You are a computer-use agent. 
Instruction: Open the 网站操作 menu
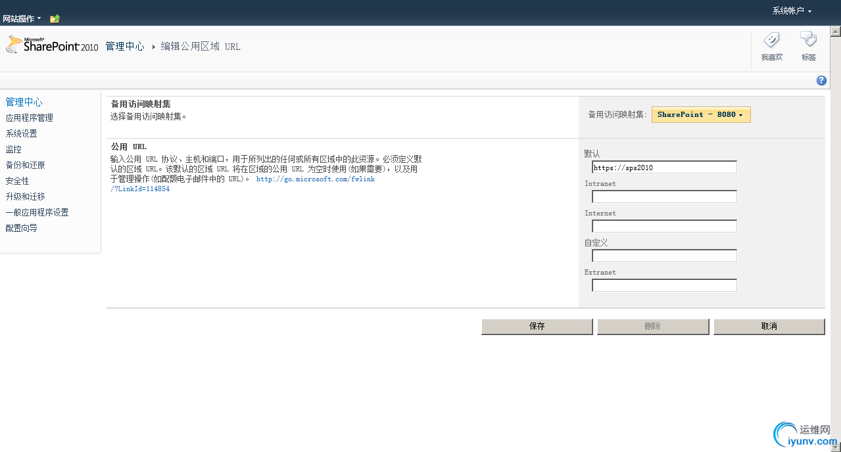pos(22,18)
